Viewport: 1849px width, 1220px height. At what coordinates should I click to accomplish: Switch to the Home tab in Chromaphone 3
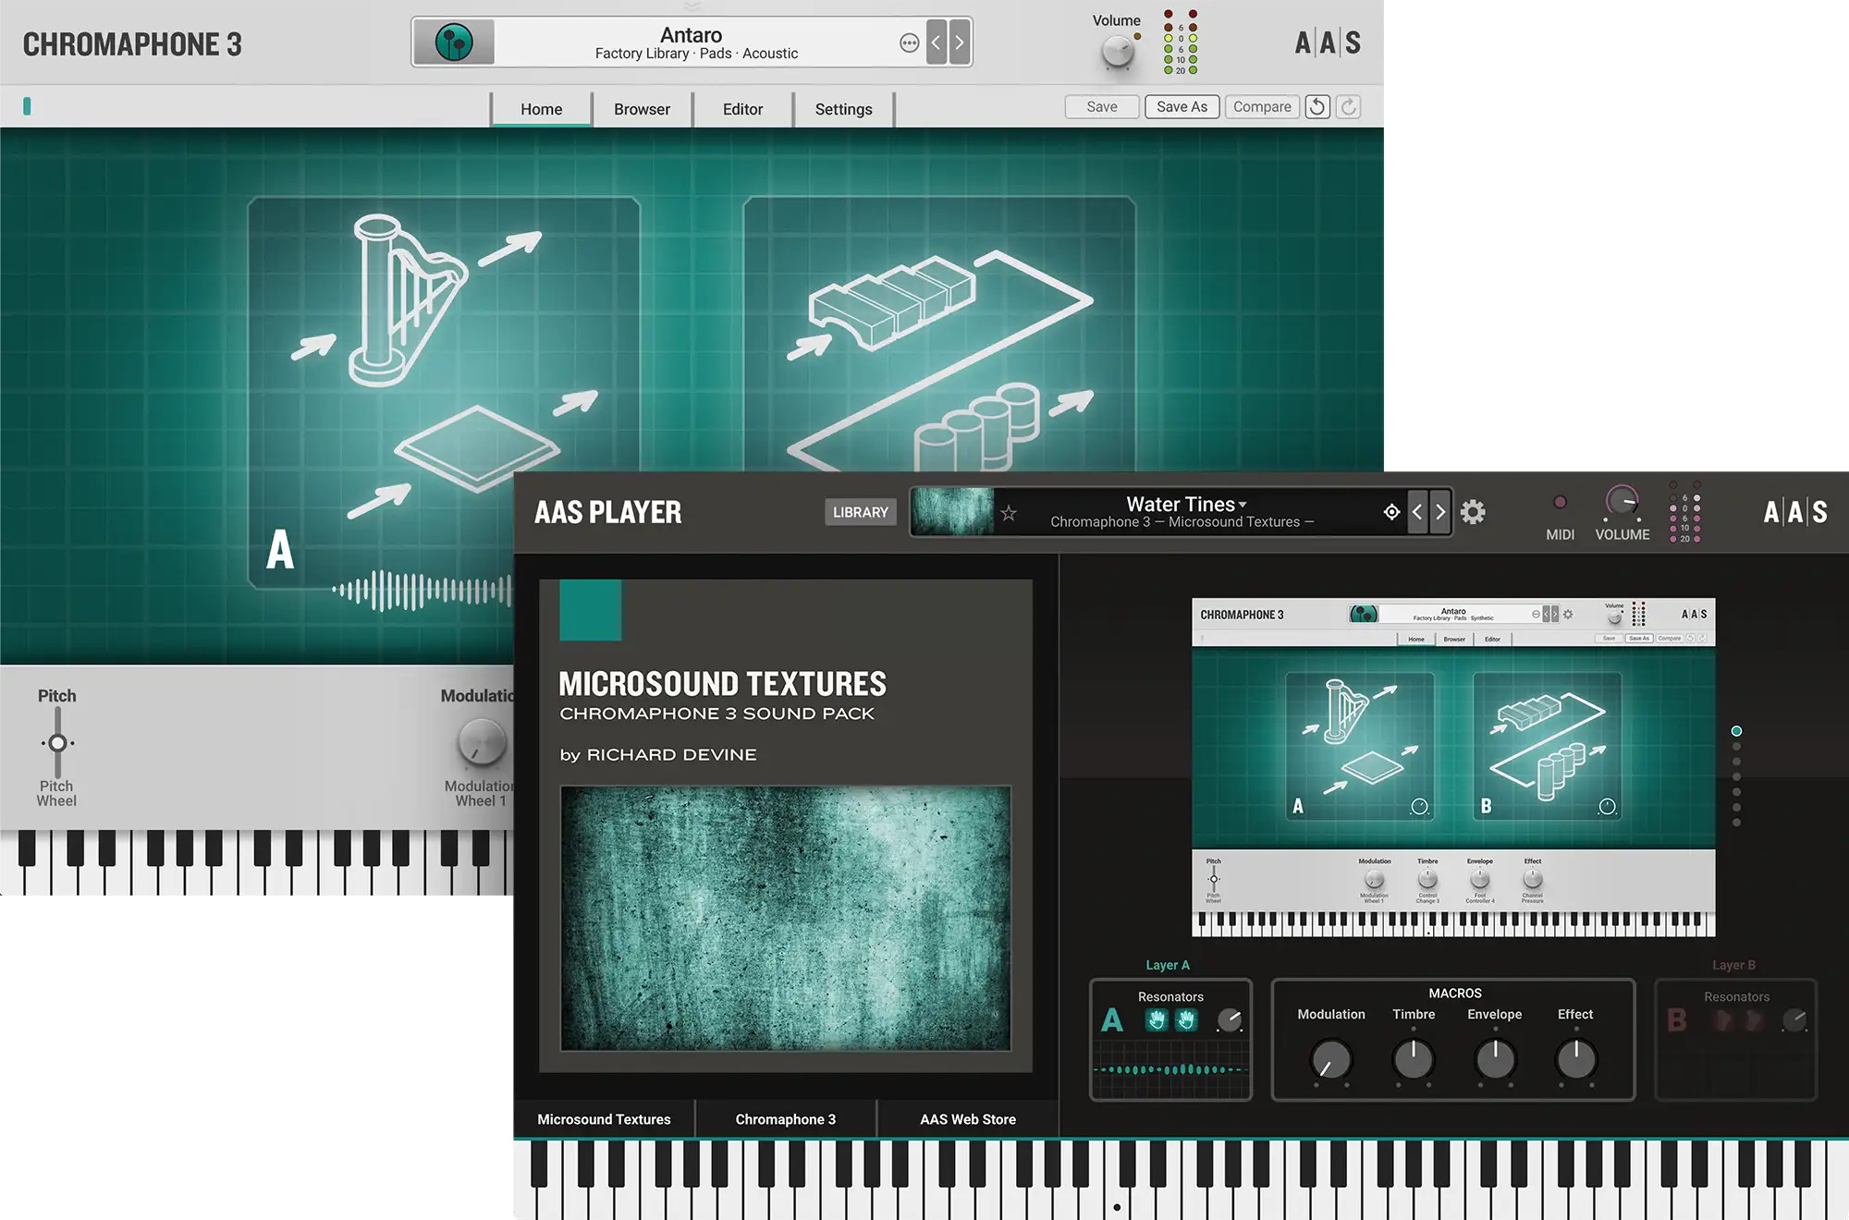coord(541,109)
